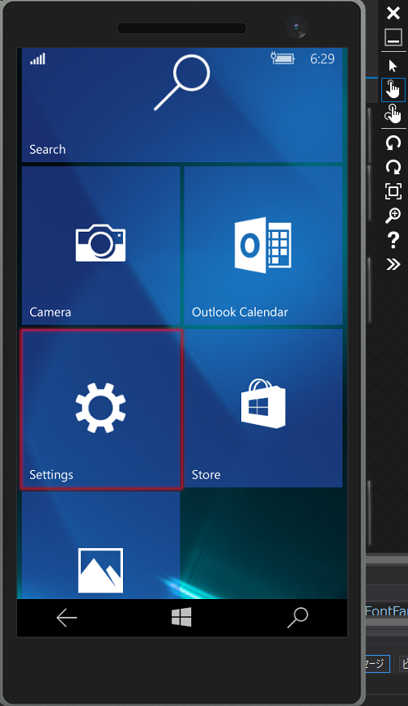Open the Photos tile
Viewport: 408px width, 706px height.
coord(100,546)
